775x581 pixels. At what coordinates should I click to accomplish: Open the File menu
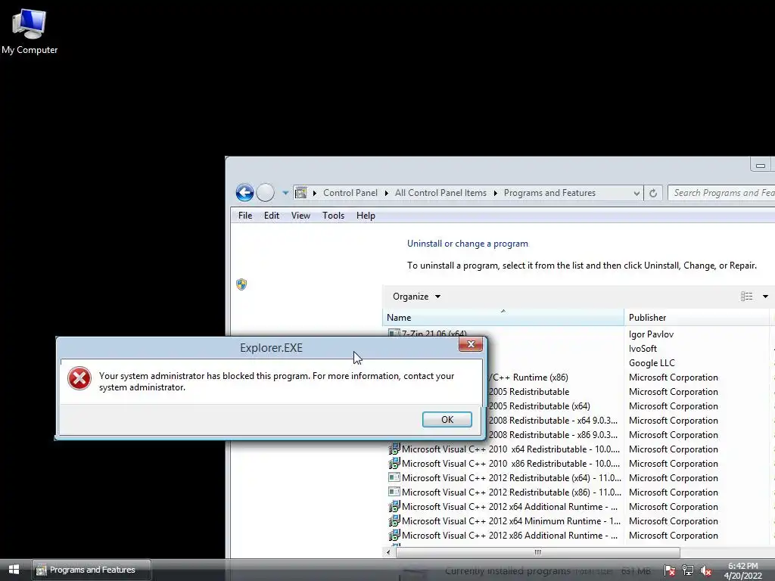tap(245, 216)
